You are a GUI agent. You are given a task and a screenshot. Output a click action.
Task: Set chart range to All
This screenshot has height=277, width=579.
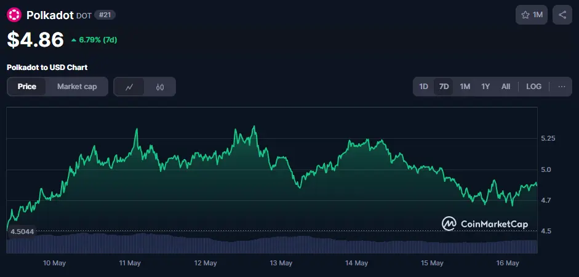tap(506, 87)
